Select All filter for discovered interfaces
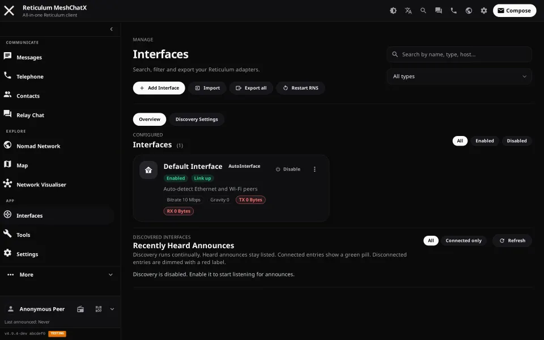544x340 pixels. 431,240
